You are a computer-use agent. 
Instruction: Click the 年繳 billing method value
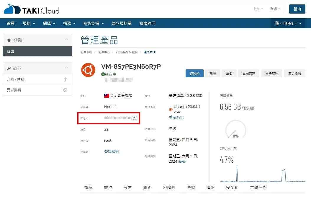[x=172, y=128]
